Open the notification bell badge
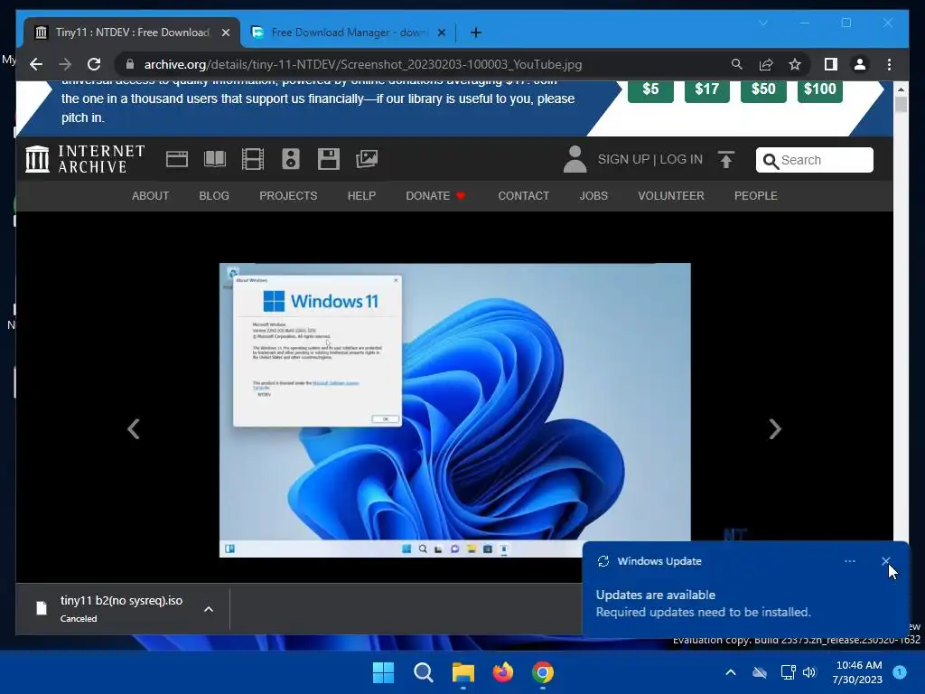925x694 pixels. click(x=900, y=671)
